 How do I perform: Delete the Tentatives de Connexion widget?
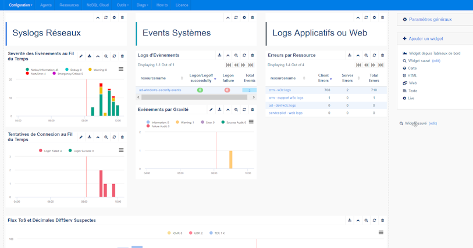click(122, 138)
